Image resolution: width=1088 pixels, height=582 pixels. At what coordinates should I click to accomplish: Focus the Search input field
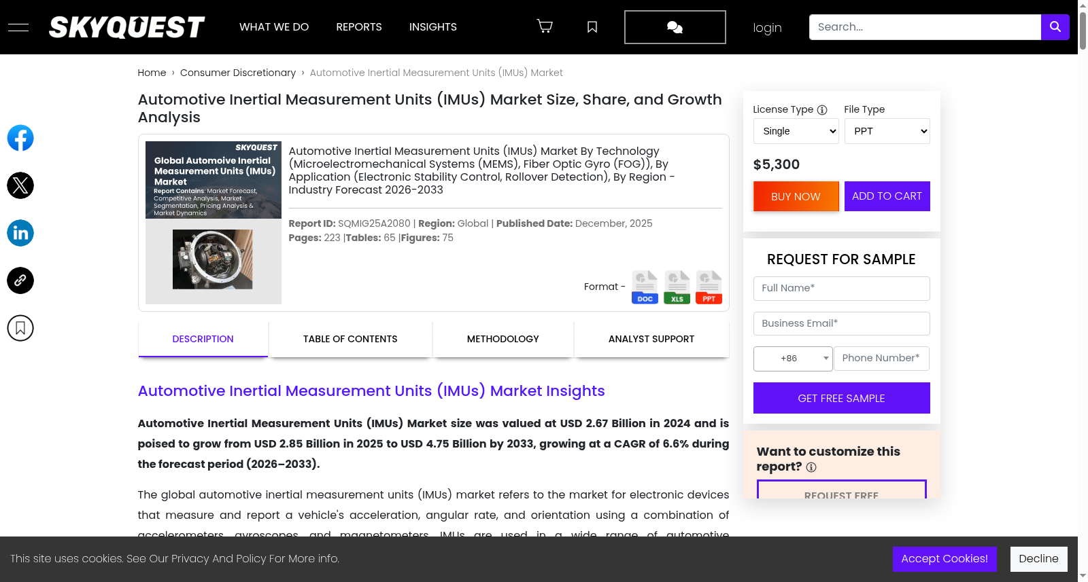point(925,27)
